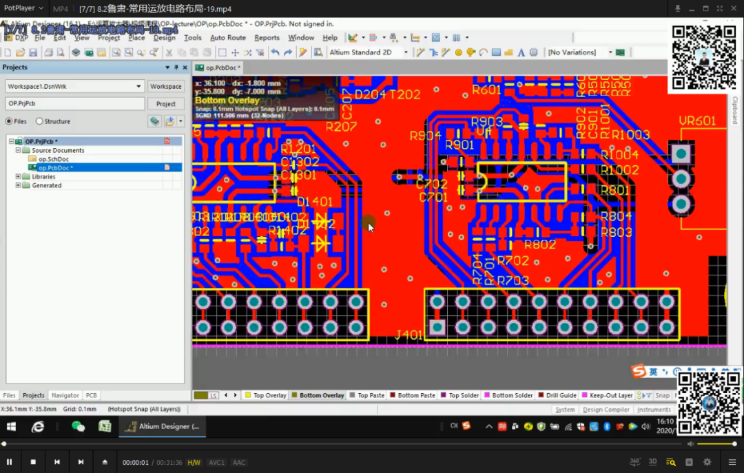Viewport: 744px width, 473px height.
Task: Click the zoom area icon
Action: pos(129,52)
